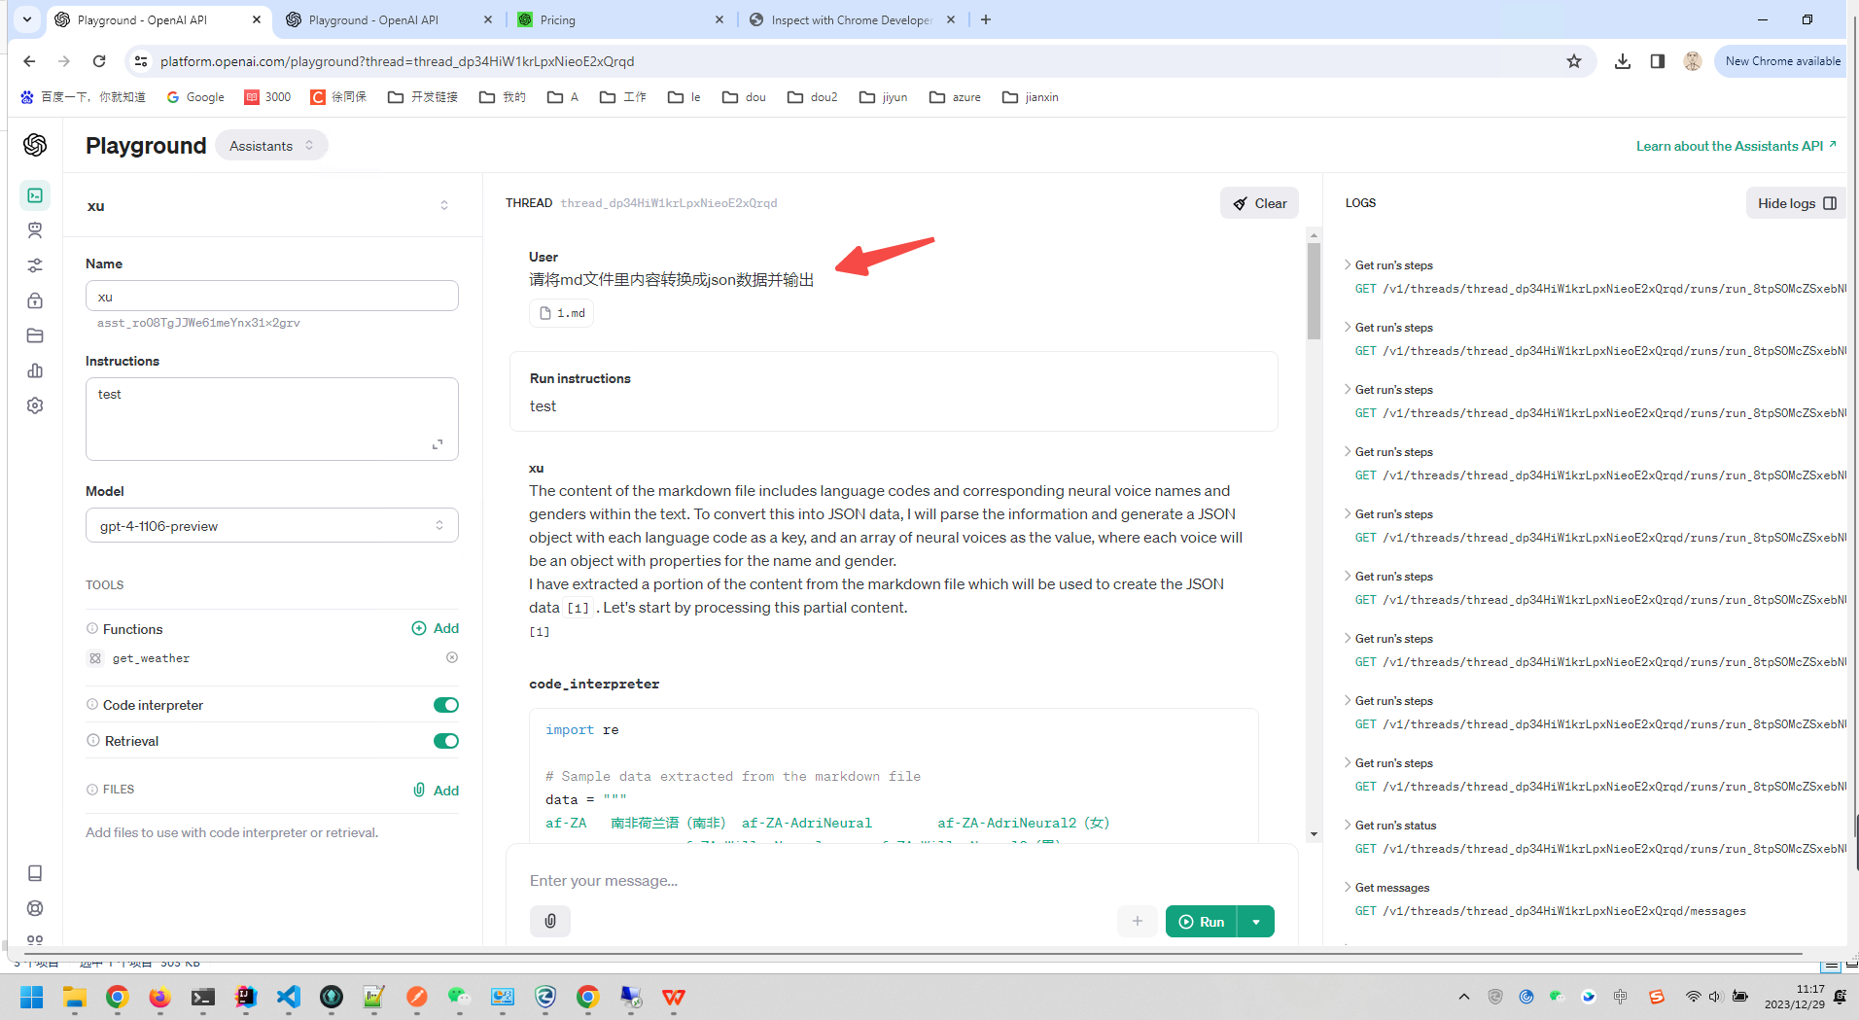
Task: Open a new browser tab
Action: pos(986,19)
